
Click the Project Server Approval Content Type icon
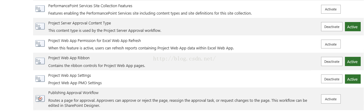(x=40, y=27)
